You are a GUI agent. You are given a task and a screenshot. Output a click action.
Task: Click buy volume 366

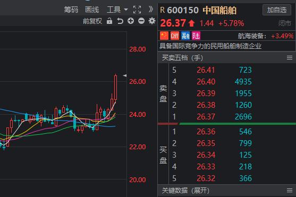246,178
